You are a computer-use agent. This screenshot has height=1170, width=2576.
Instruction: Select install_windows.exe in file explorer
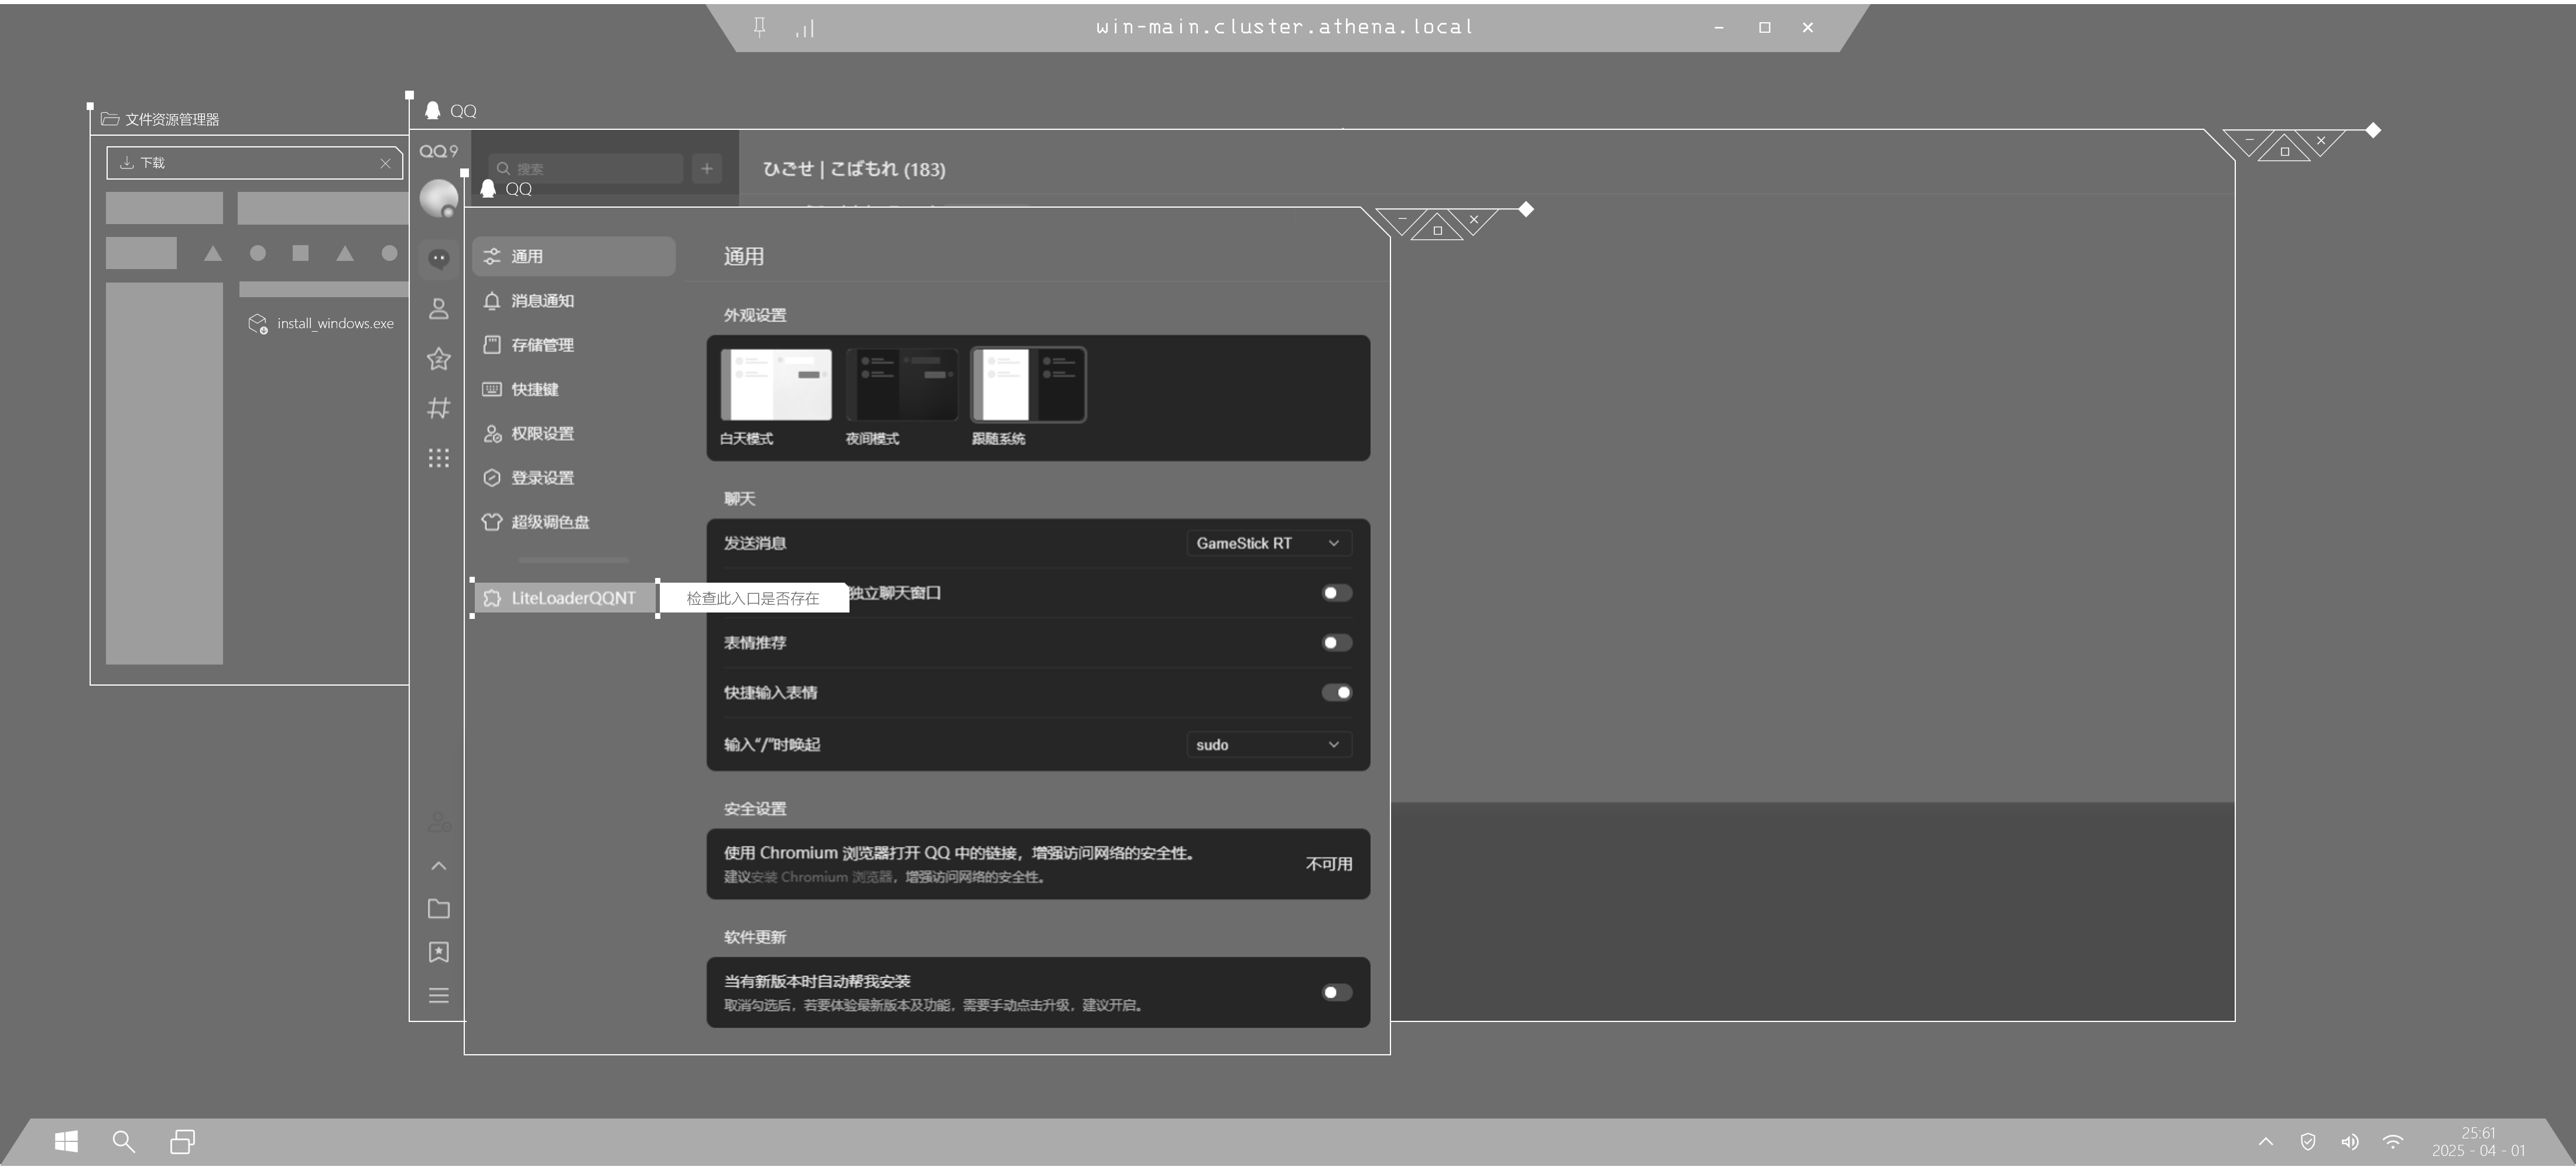[x=321, y=324]
